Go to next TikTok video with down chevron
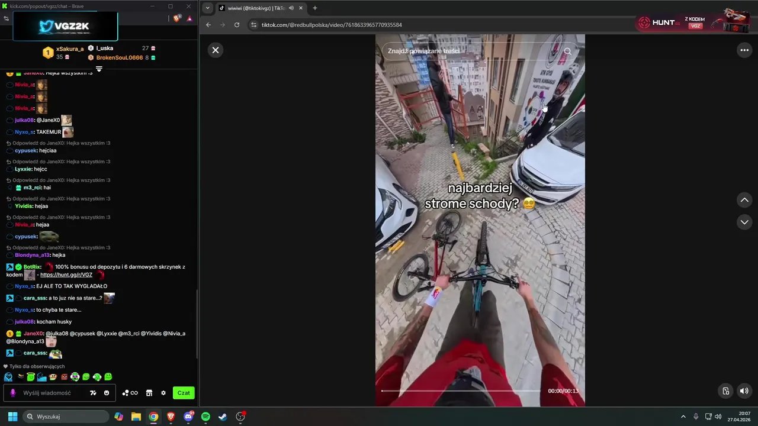The image size is (758, 426). tap(744, 222)
